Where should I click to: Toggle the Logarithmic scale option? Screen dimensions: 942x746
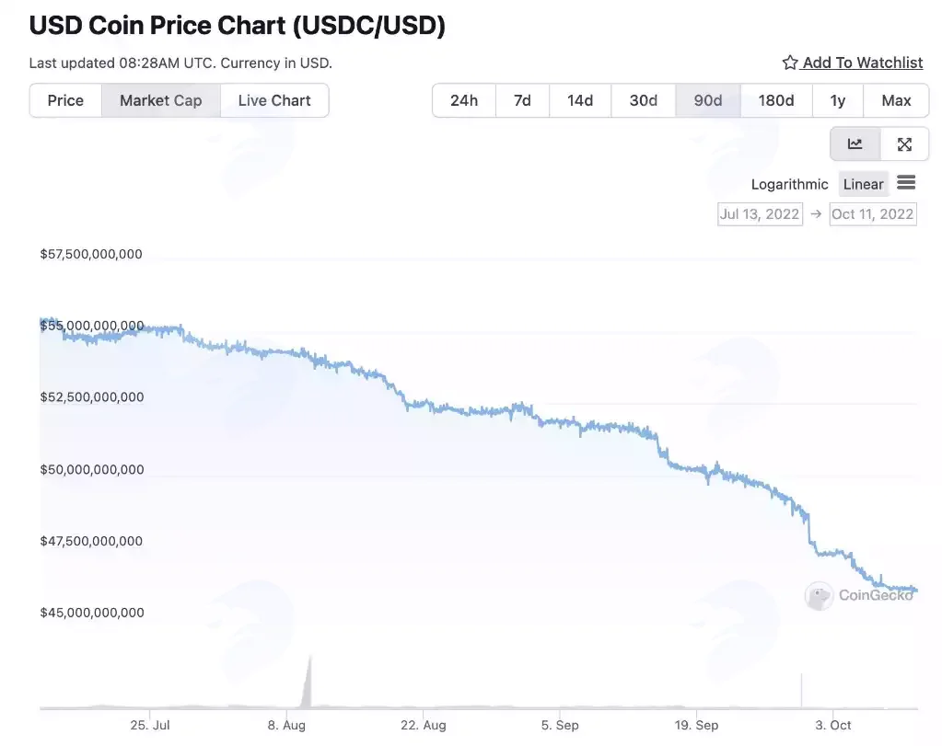[x=789, y=184]
